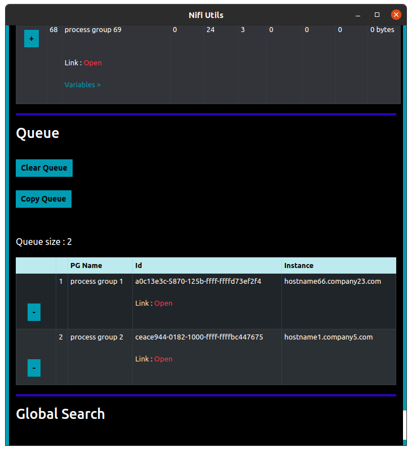Image resolution: width=412 pixels, height=451 pixels.
Task: Maximize the Nifi Utils window
Action: 377,15
